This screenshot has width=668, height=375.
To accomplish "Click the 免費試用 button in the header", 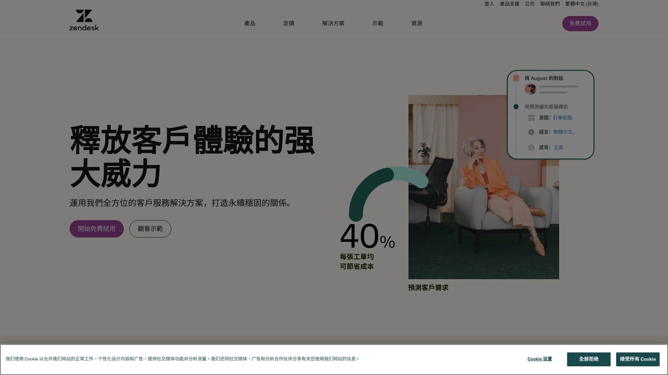I will [580, 24].
